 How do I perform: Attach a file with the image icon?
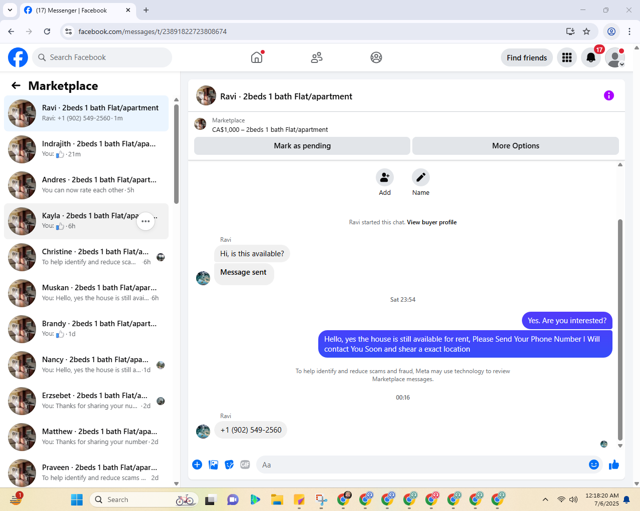pyautogui.click(x=213, y=465)
